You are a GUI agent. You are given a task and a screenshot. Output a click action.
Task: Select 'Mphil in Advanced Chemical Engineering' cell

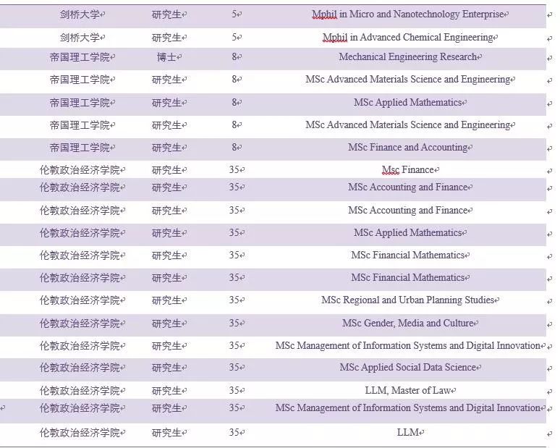[408, 38]
